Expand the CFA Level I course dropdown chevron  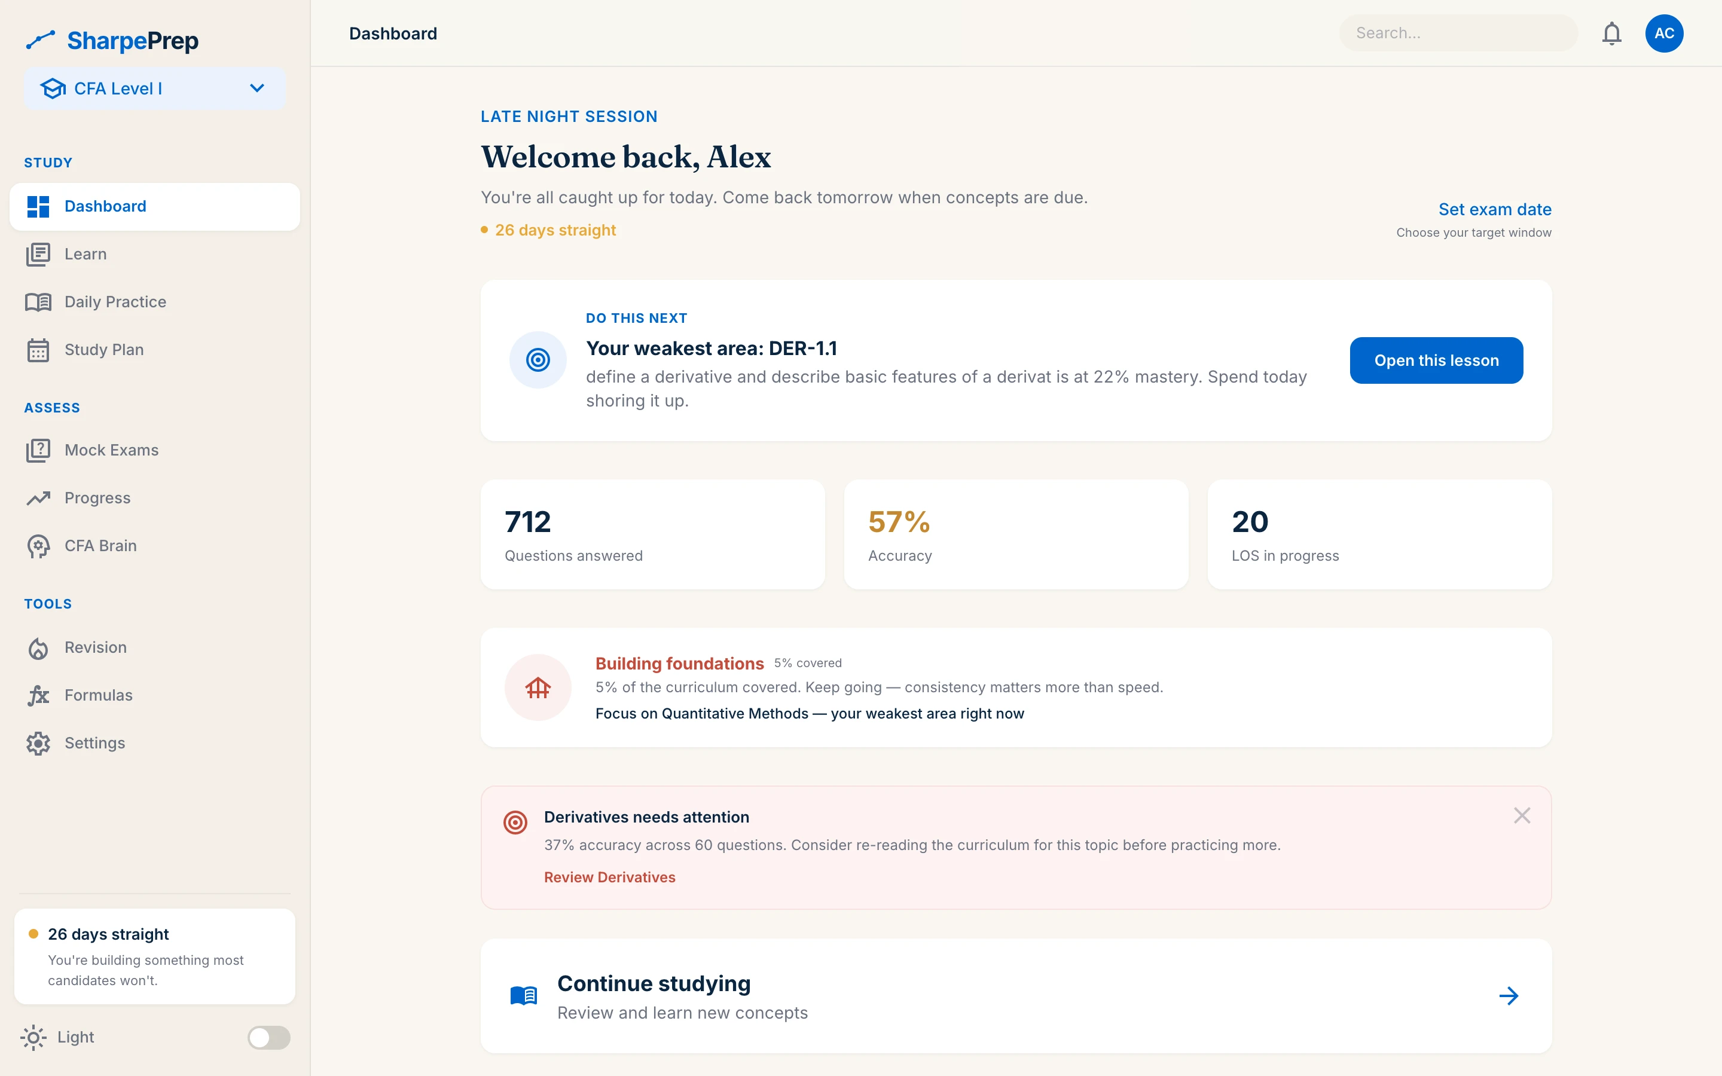pyautogui.click(x=257, y=88)
